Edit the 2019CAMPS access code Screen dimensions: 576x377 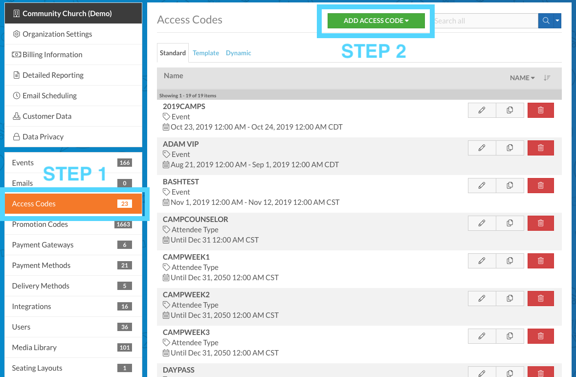point(481,110)
